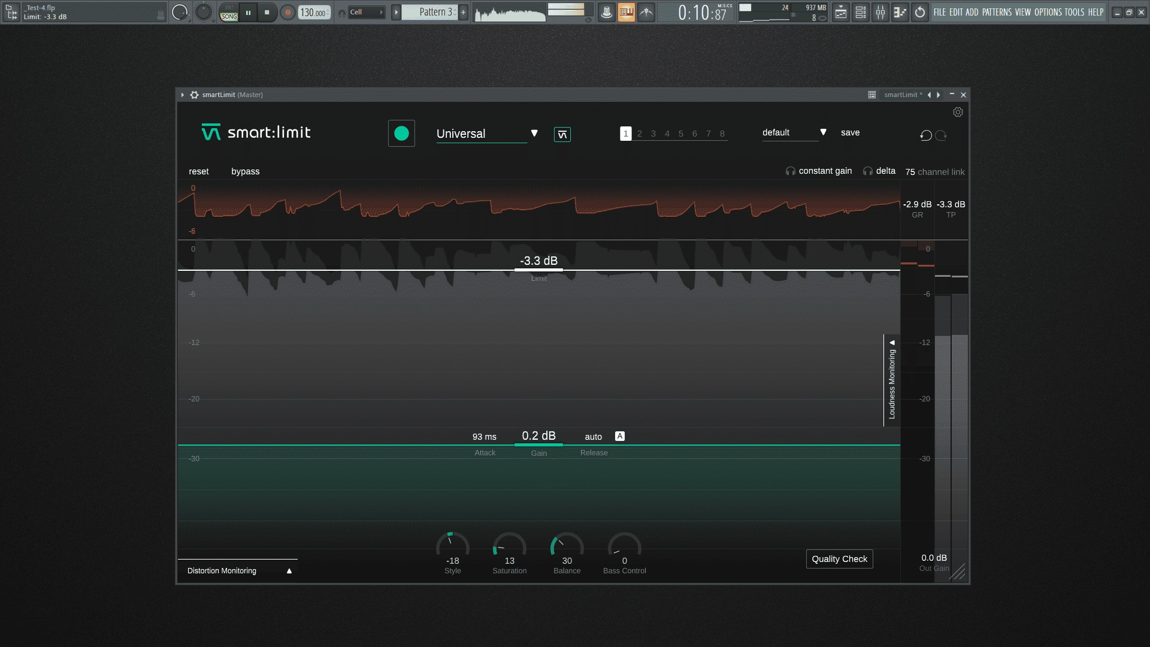Open the TOOLS menu
Image resolution: width=1150 pixels, height=647 pixels.
click(1074, 12)
